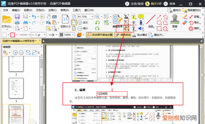Open the opacity 100% dropdown
The width and height of the screenshot is (205, 124).
[73, 35]
